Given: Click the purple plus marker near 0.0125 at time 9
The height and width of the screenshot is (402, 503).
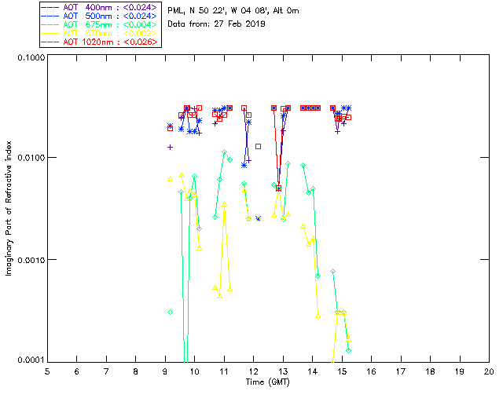Looking at the screenshot, I should (x=171, y=147).
